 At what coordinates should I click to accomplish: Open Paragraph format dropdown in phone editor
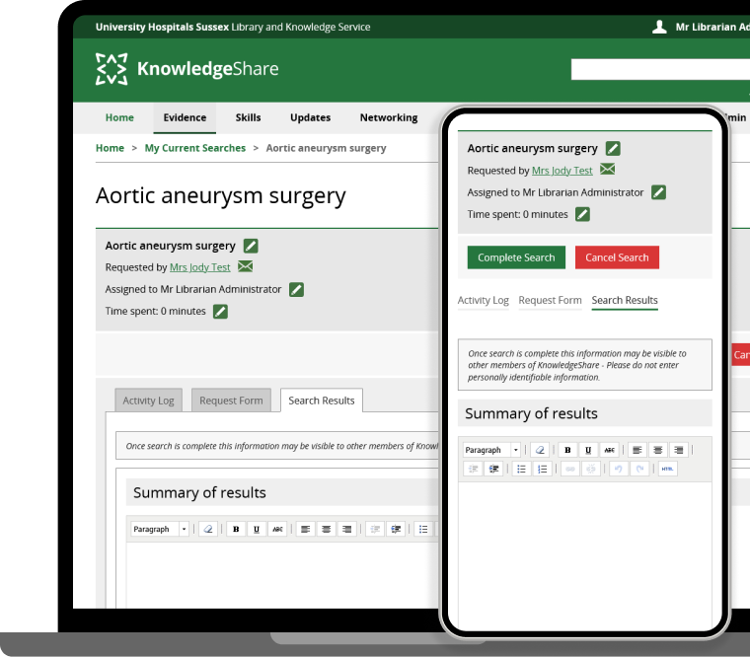click(491, 450)
